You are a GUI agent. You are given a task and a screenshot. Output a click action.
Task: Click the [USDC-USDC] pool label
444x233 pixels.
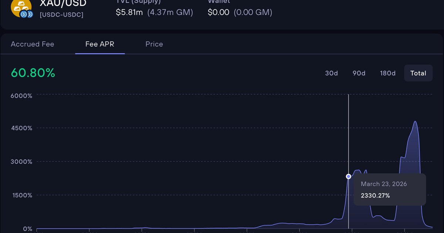point(61,15)
